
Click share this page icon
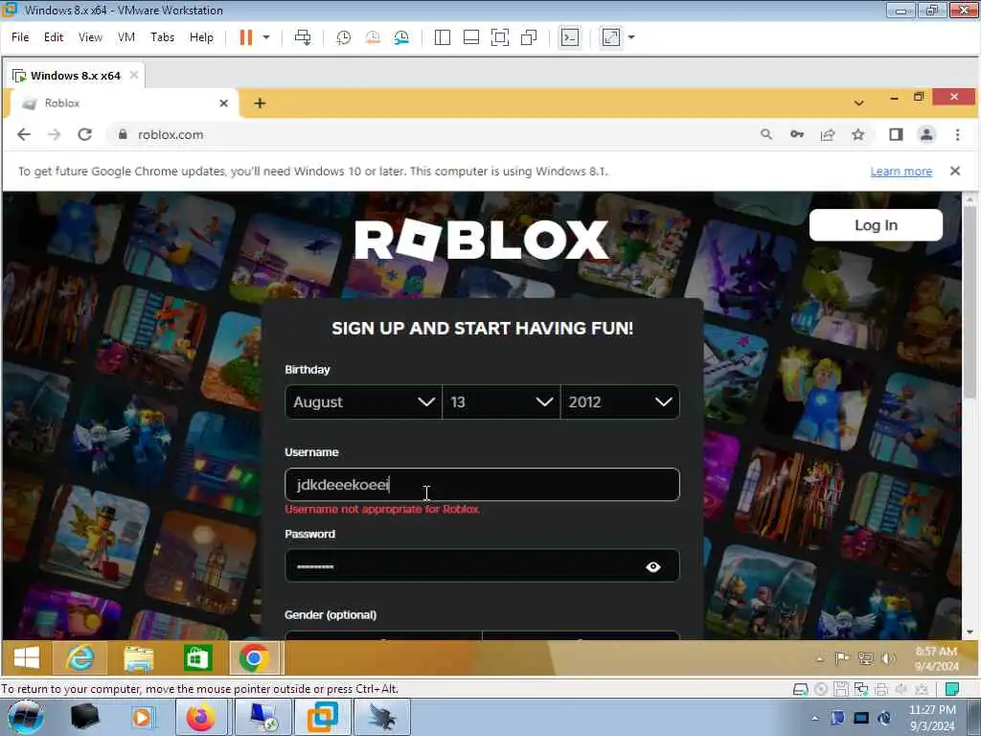pyautogui.click(x=827, y=134)
